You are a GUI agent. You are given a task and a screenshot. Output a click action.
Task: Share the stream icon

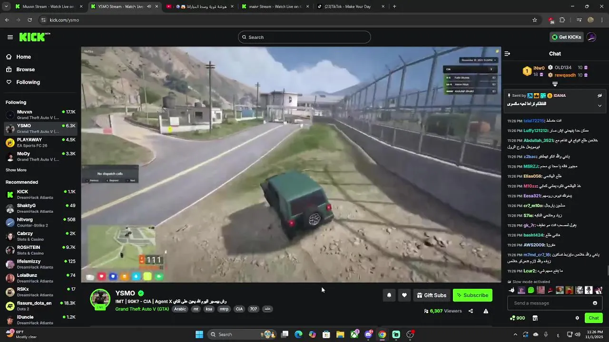coord(471,311)
